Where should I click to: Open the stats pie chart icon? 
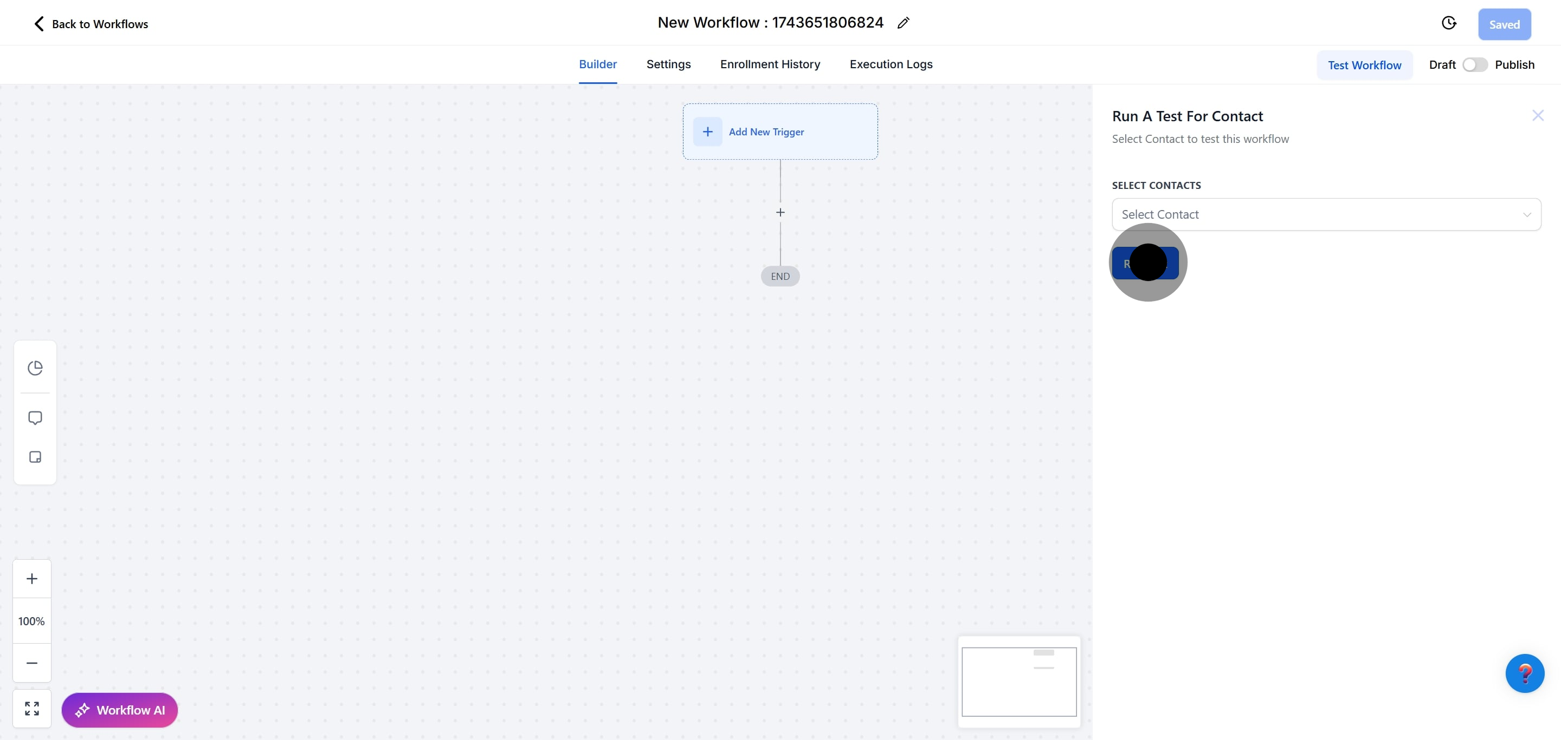click(x=35, y=368)
